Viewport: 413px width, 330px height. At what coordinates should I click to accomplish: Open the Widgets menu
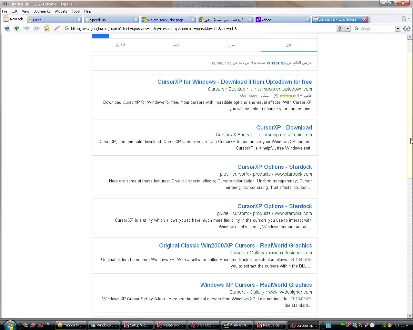(x=61, y=11)
